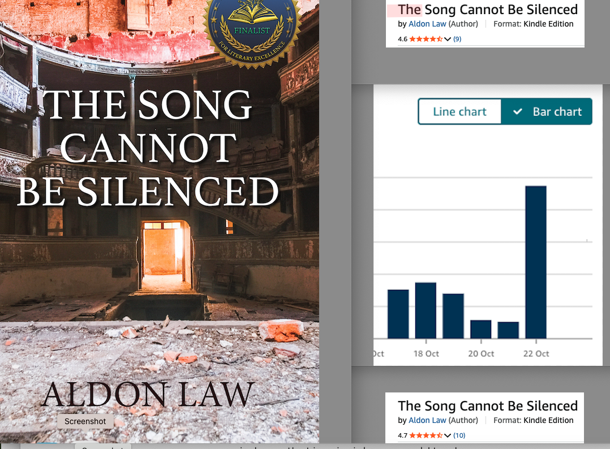Click "Kindle Edition" format text in the 4.6-rated listing
610x449 pixels.
point(548,24)
